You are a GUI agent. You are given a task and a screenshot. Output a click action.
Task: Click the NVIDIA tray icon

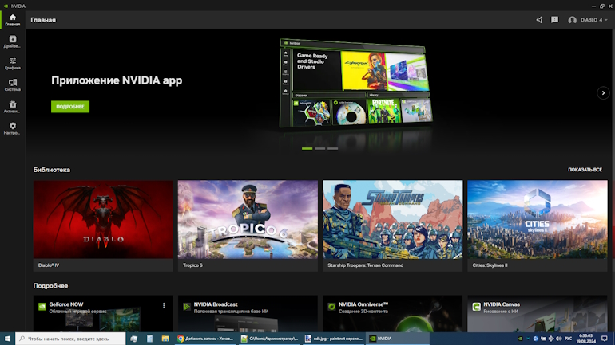click(x=521, y=339)
